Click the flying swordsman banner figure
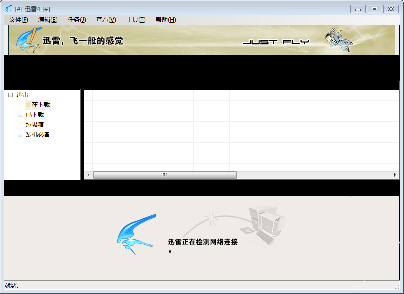 (338, 40)
